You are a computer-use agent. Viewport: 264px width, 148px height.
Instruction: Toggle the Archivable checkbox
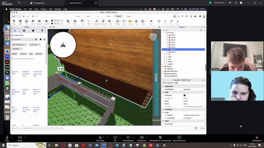pos(184,95)
